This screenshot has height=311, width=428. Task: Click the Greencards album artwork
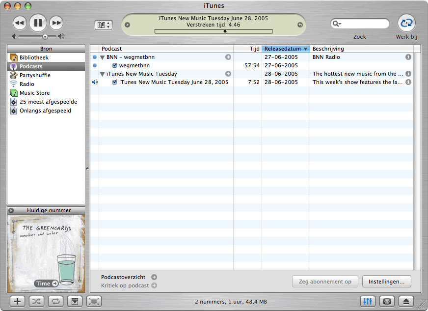tap(46, 254)
